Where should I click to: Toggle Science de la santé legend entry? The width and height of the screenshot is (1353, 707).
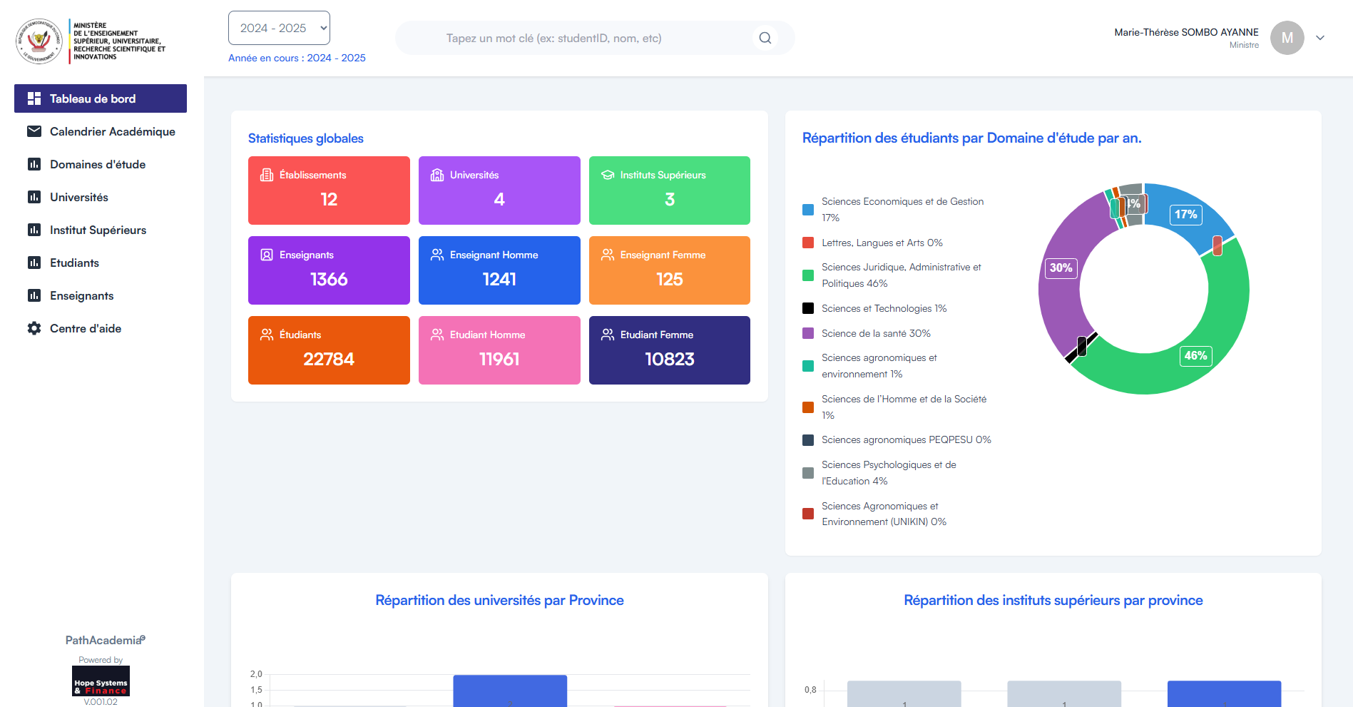(875, 333)
